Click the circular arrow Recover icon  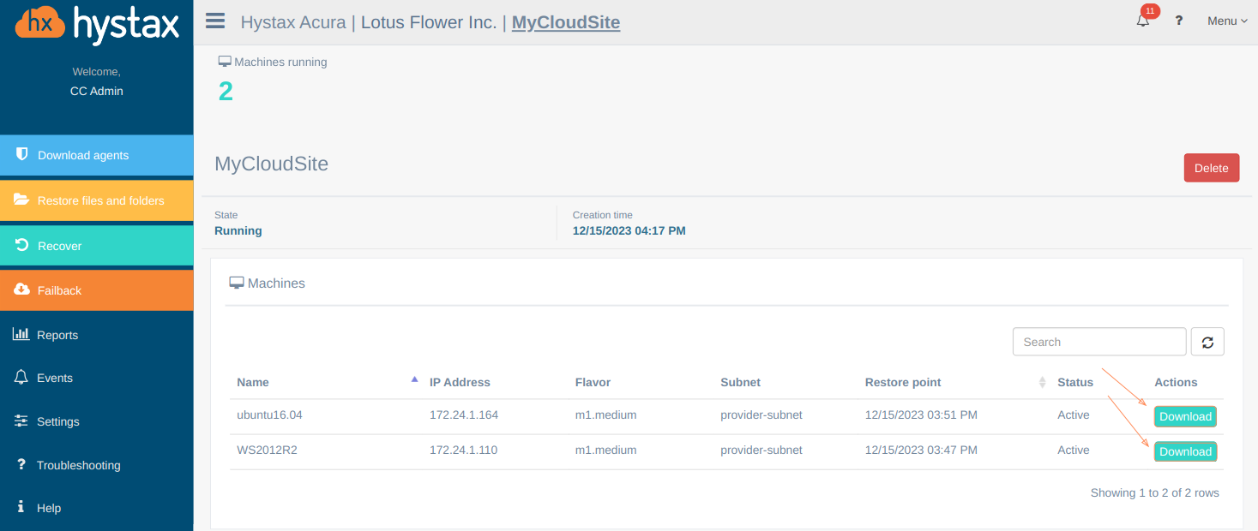pos(22,245)
